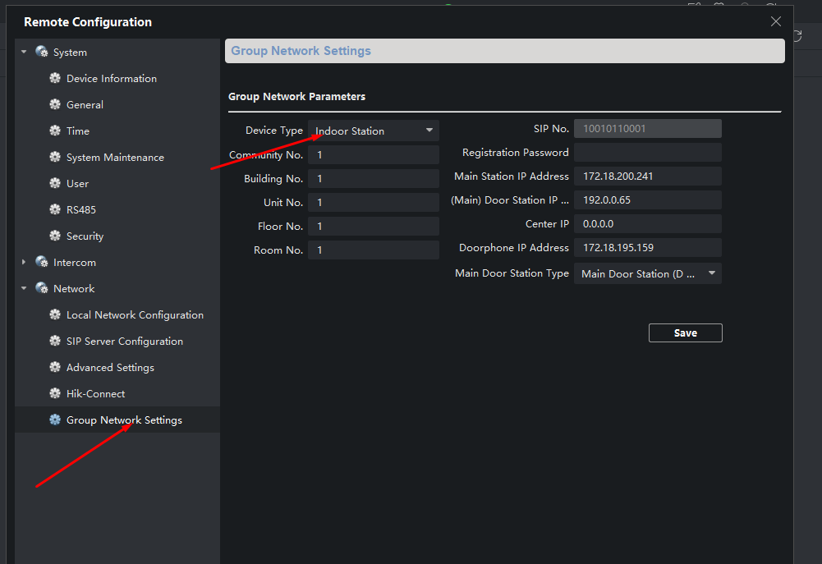Image resolution: width=822 pixels, height=564 pixels.
Task: Click the Doorphone IP Address field
Action: point(647,247)
